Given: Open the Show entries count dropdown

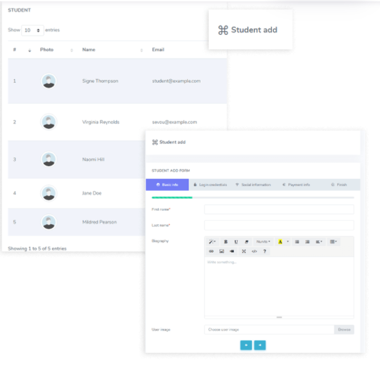Looking at the screenshot, I should coord(33,30).
